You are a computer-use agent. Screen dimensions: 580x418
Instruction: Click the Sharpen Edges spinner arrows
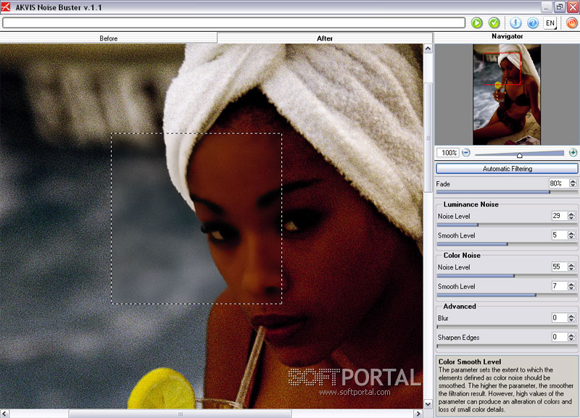coord(573,338)
